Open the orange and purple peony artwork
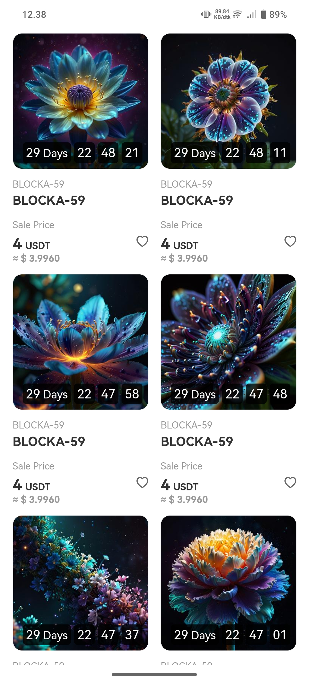The width and height of the screenshot is (309, 684). [x=229, y=583]
